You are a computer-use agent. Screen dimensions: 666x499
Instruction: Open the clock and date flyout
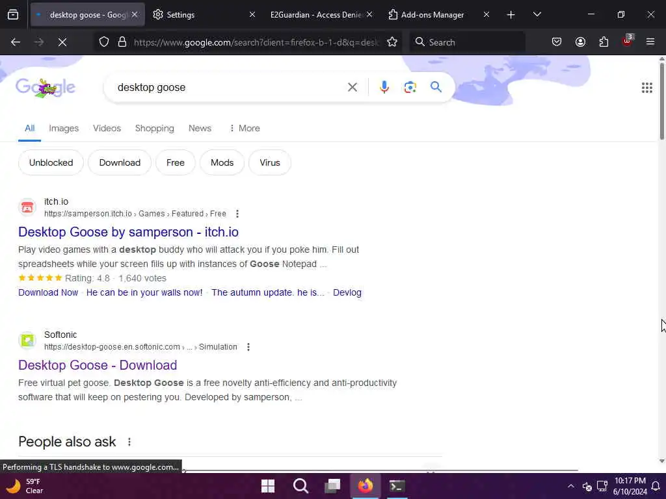(630, 486)
